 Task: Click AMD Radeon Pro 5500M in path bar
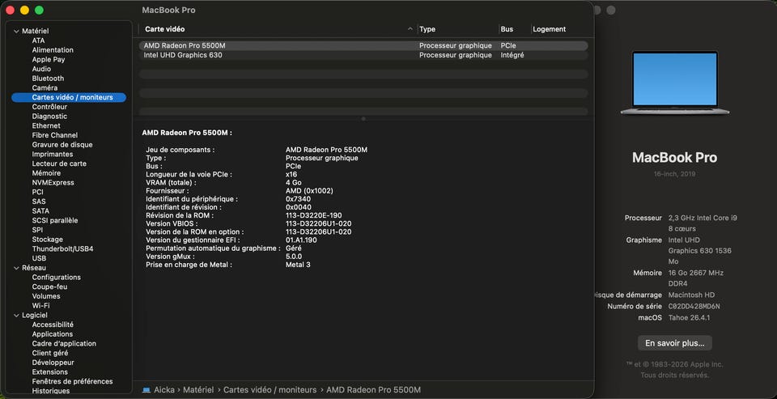coord(373,390)
